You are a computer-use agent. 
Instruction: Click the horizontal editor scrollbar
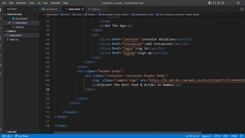point(128,133)
